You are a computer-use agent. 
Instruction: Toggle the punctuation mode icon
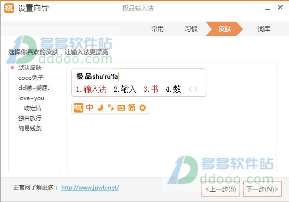[x=111, y=108]
